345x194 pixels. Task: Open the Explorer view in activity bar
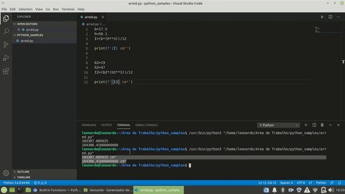[6, 18]
